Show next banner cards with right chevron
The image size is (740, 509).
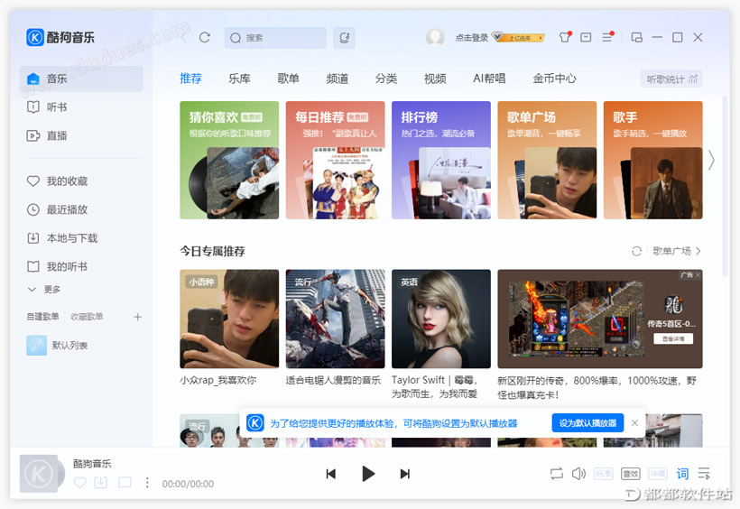pyautogui.click(x=711, y=161)
